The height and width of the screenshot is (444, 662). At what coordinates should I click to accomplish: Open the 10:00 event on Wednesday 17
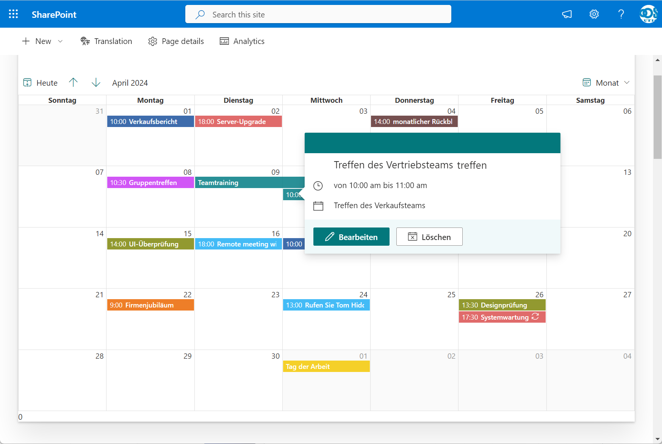pyautogui.click(x=294, y=244)
